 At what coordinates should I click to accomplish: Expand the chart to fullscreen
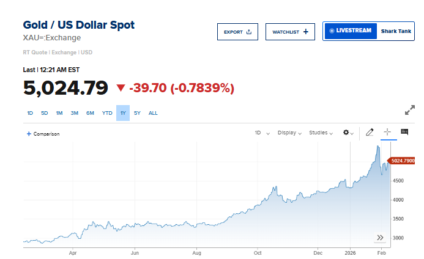410,111
